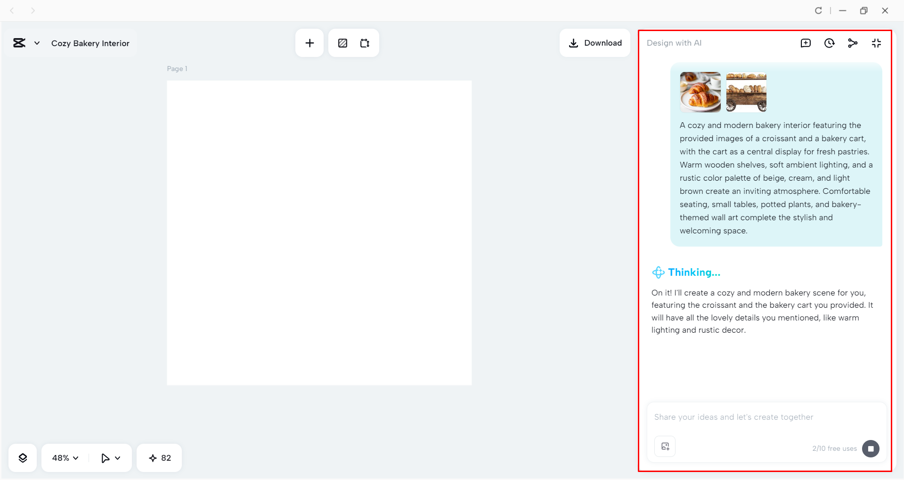This screenshot has width=904, height=480.
Task: Open the layers panel icon
Action: click(23, 458)
